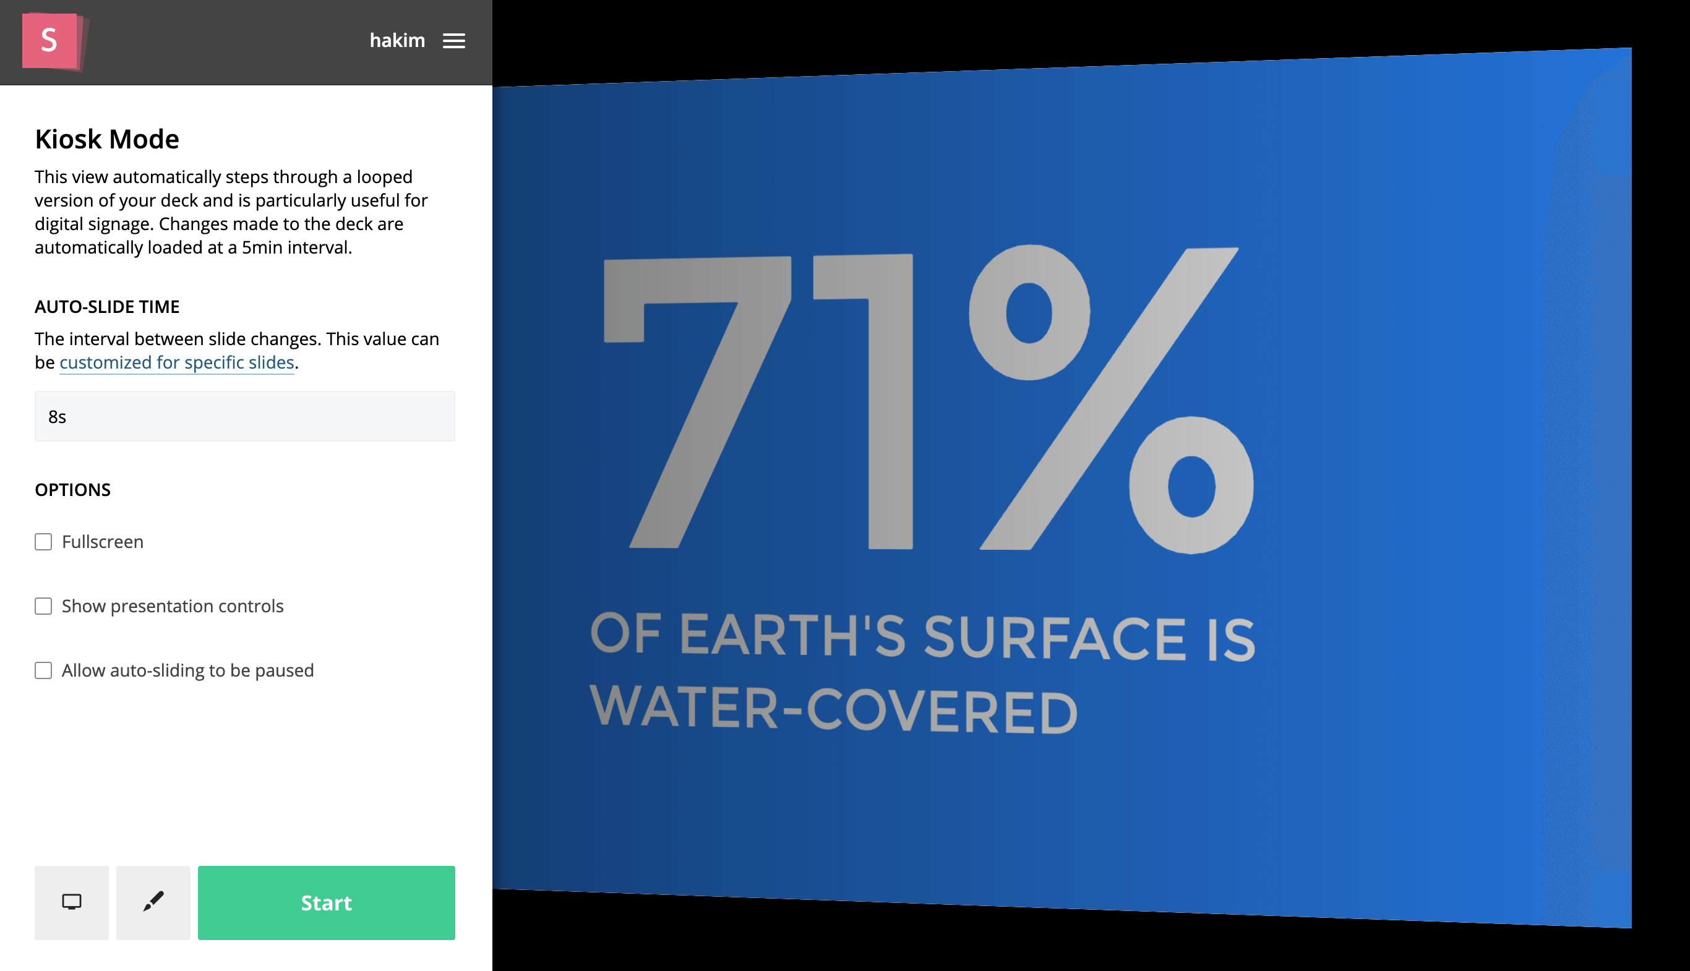Screen dimensions: 1690x971
Task: Focus the auto-slide time field showing 8s
Action: 245,416
